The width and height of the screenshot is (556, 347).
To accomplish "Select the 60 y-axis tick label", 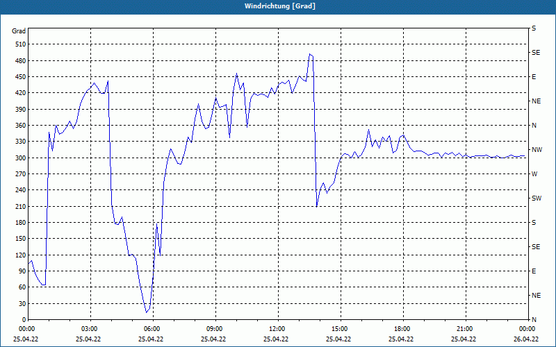I will click(x=22, y=287).
